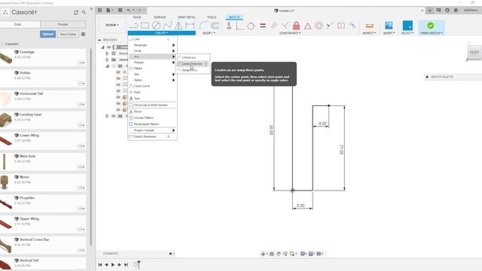Open the CONSTRAINTS dropdown
Viewport: 482px width, 271px height.
click(x=290, y=33)
